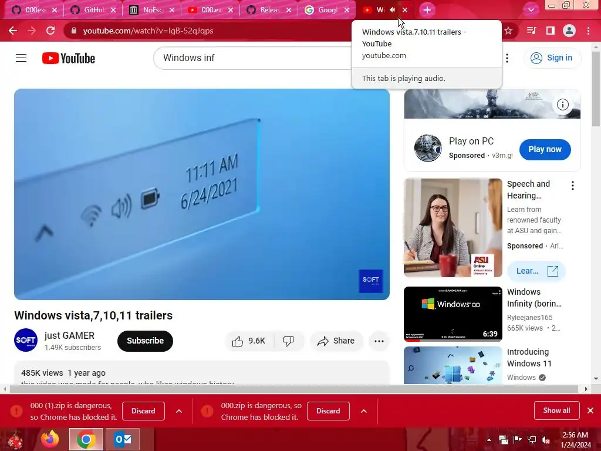Click Sign in button
This screenshot has height=451, width=601.
pos(552,58)
